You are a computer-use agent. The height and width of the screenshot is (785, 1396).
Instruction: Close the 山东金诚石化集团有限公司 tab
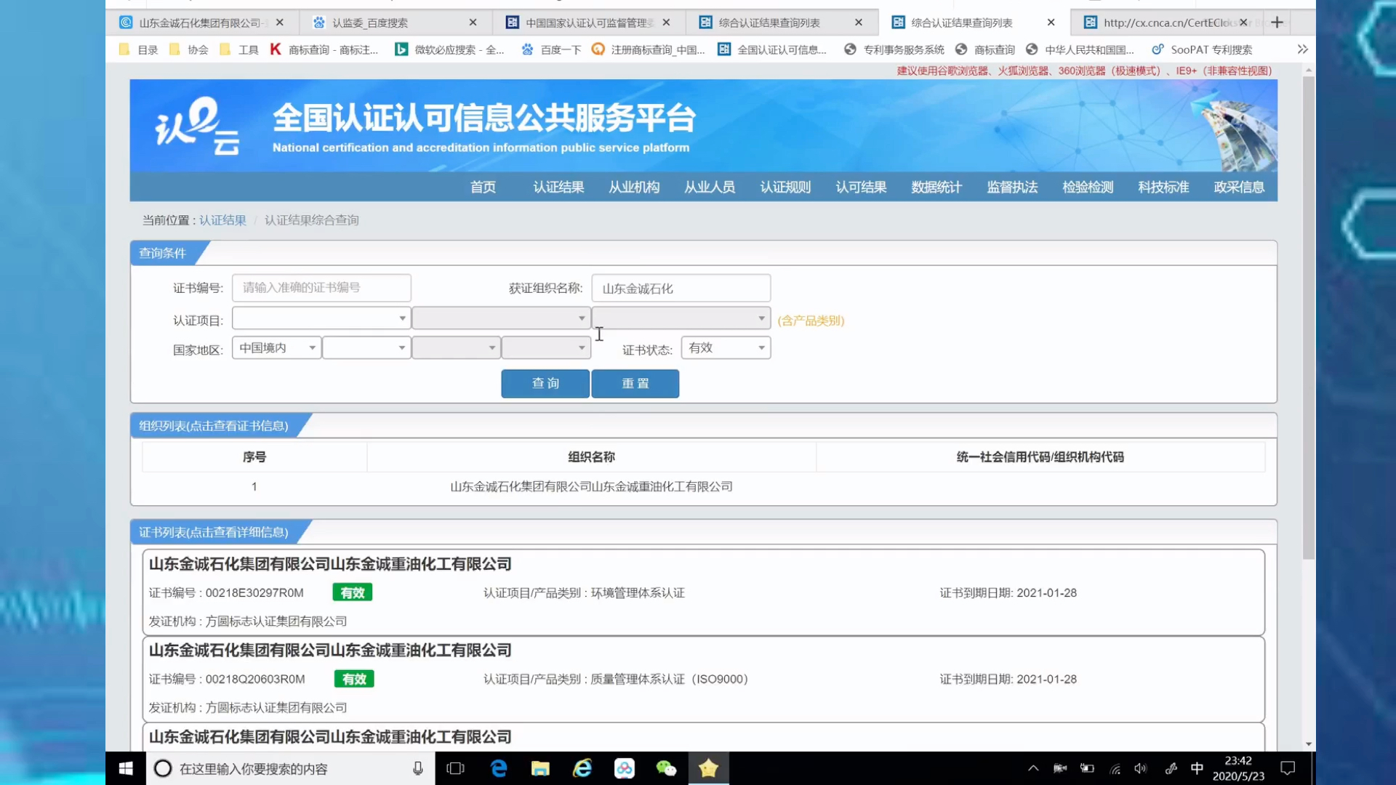[x=280, y=23]
